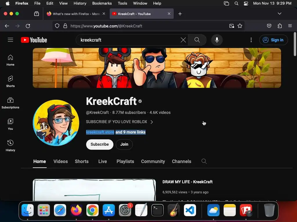Open Pocket save icon

point(269,26)
